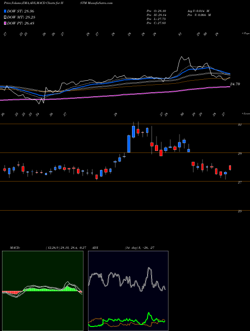Click the 'STM MunafaSutra.com' title text

click(96, 3)
